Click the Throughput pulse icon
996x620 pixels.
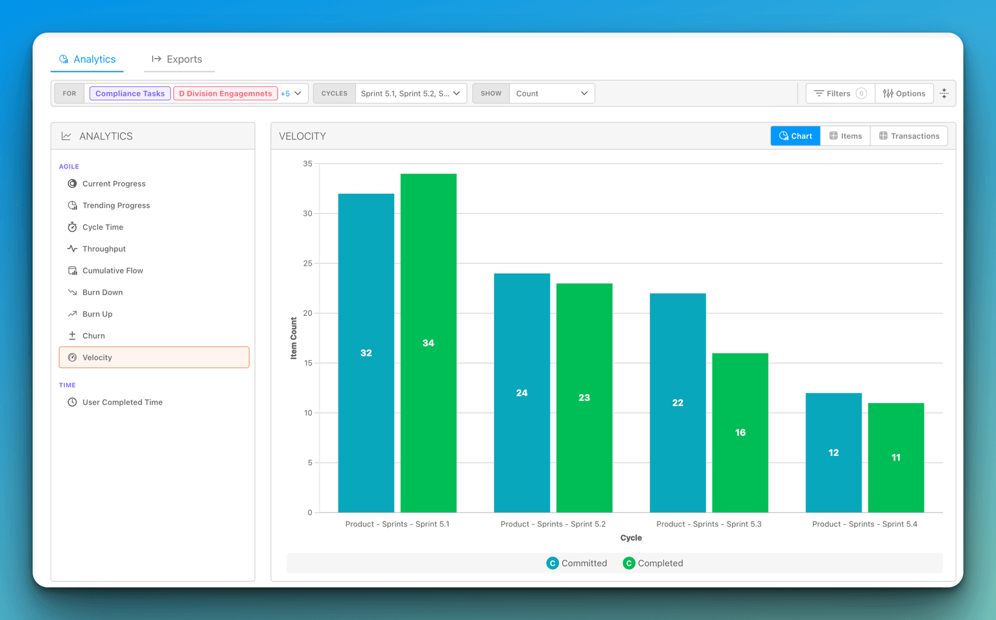[72, 249]
